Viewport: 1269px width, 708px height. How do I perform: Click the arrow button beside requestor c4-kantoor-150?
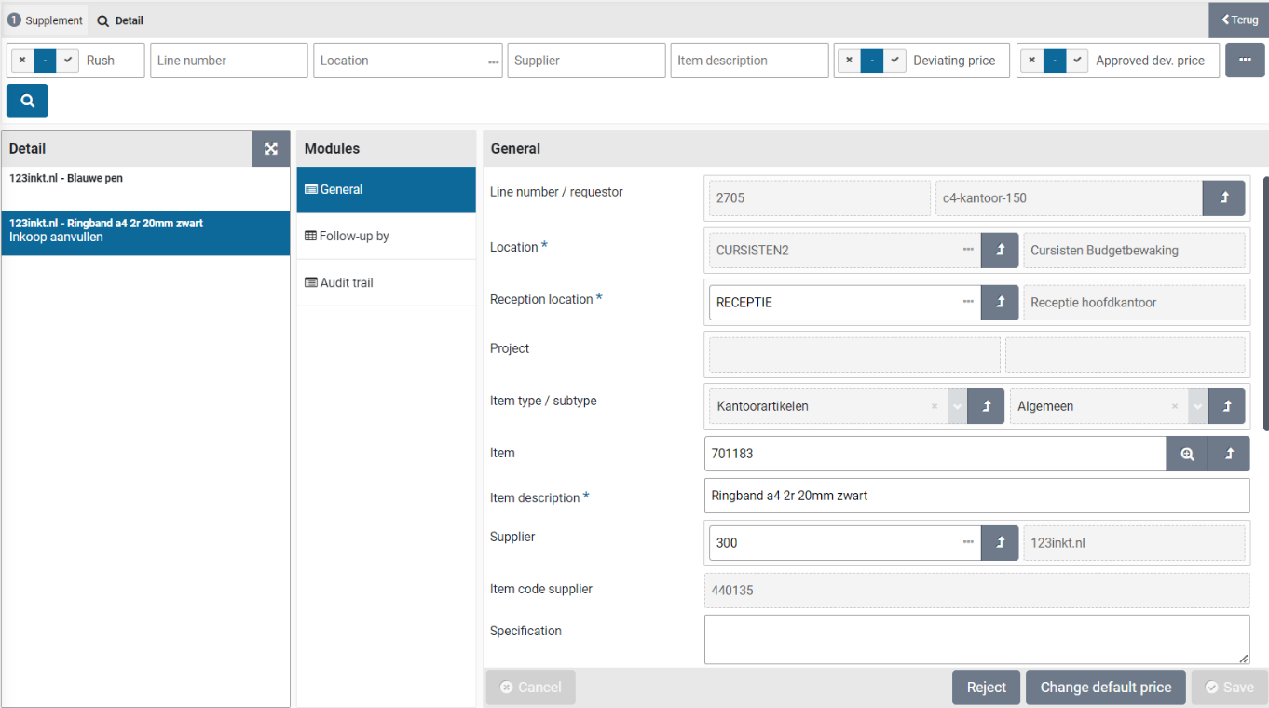point(1224,198)
